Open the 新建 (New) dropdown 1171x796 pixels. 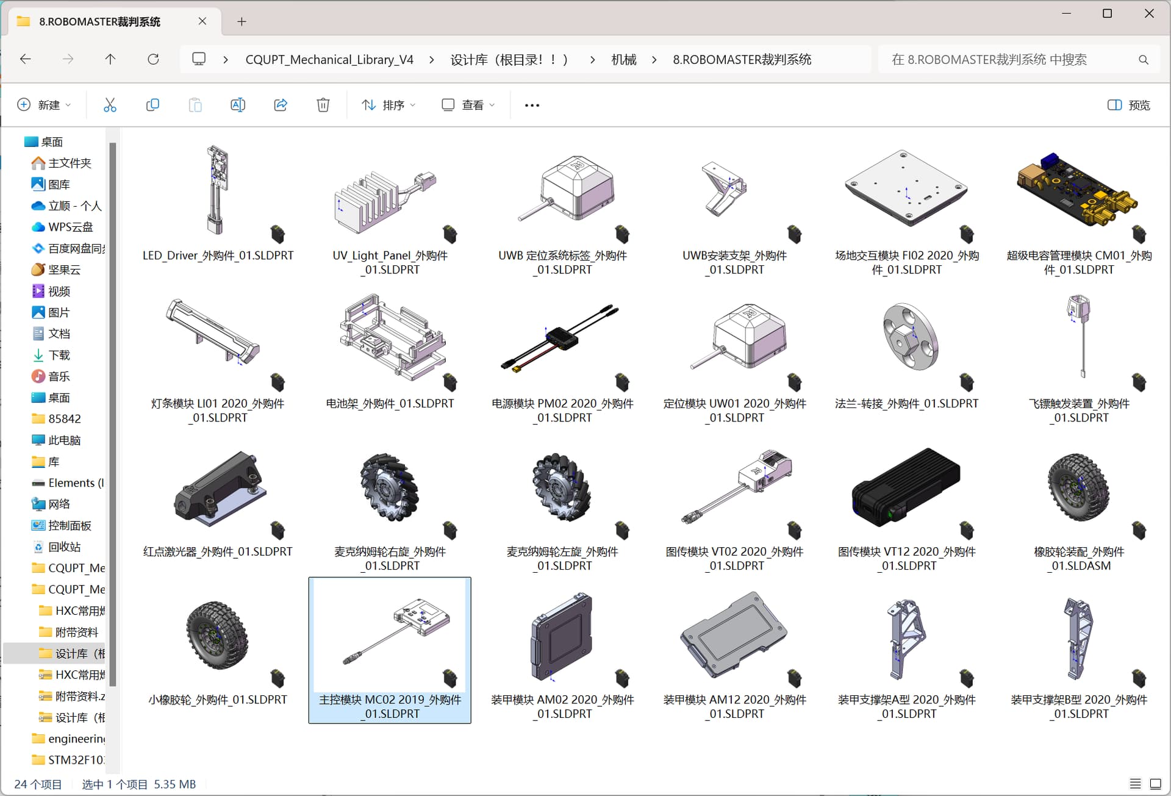[44, 105]
